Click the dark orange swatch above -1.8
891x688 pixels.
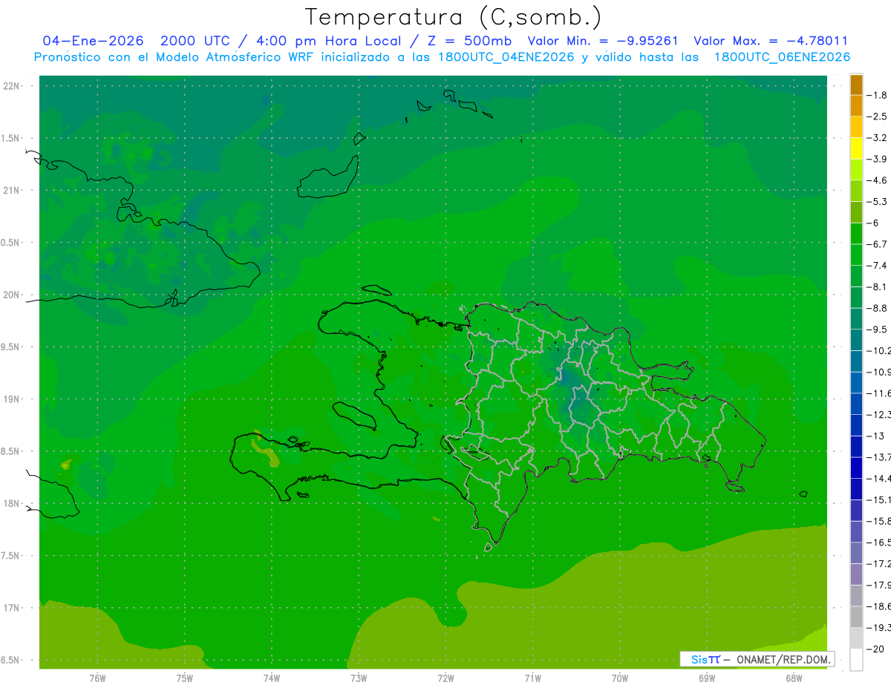click(856, 85)
